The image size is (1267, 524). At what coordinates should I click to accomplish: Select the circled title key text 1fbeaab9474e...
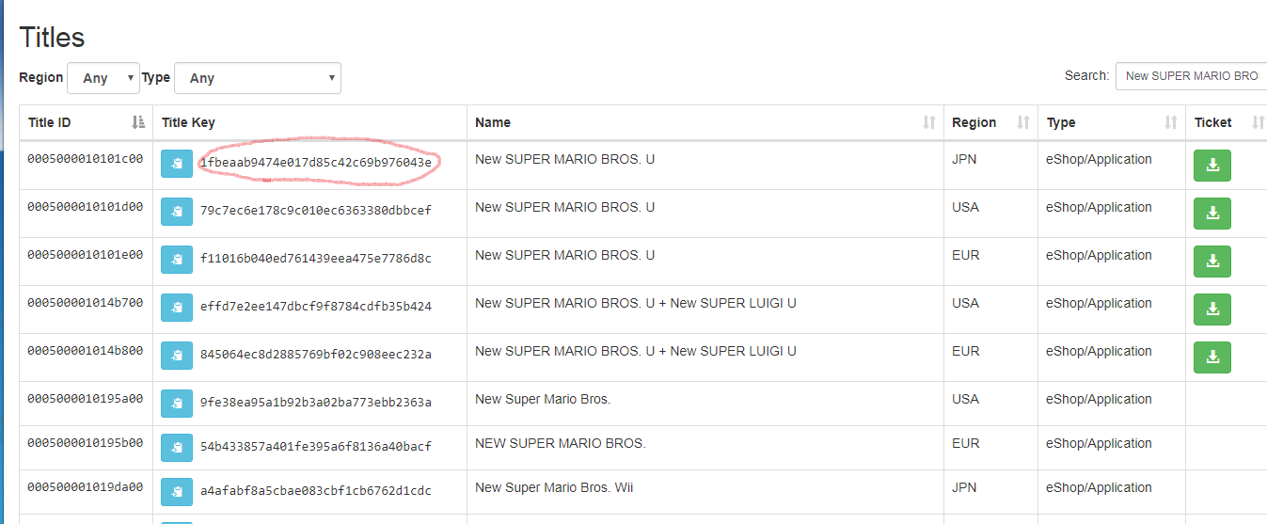(x=315, y=163)
